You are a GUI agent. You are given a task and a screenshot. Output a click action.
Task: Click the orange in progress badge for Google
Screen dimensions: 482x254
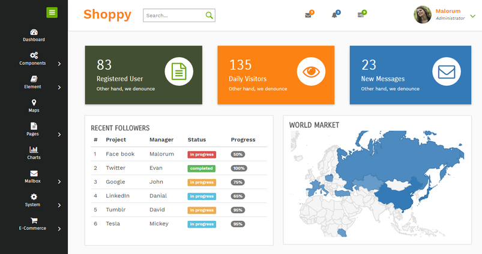(202, 183)
